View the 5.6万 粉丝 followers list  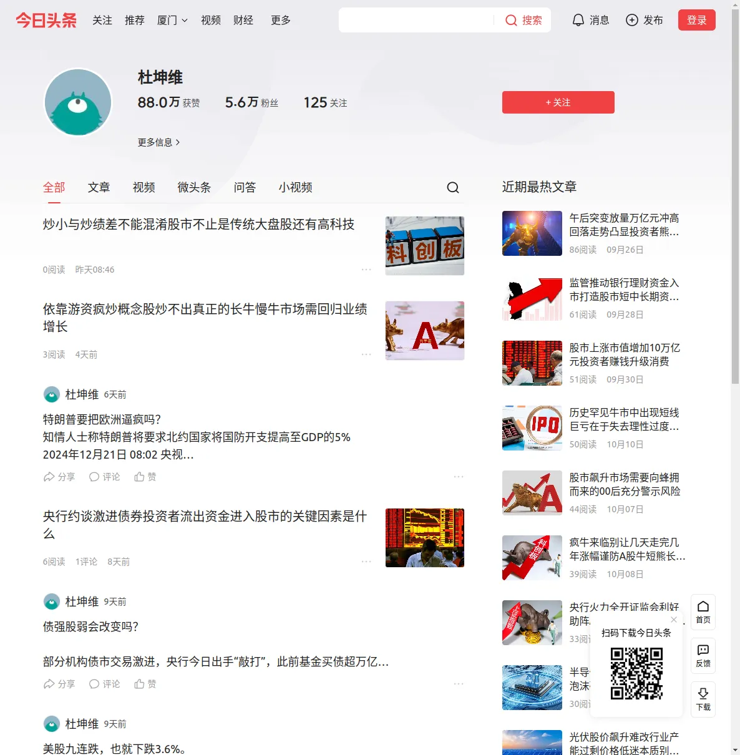[x=251, y=102]
